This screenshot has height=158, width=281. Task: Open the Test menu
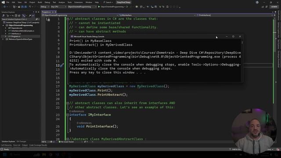(x=54, y=2)
